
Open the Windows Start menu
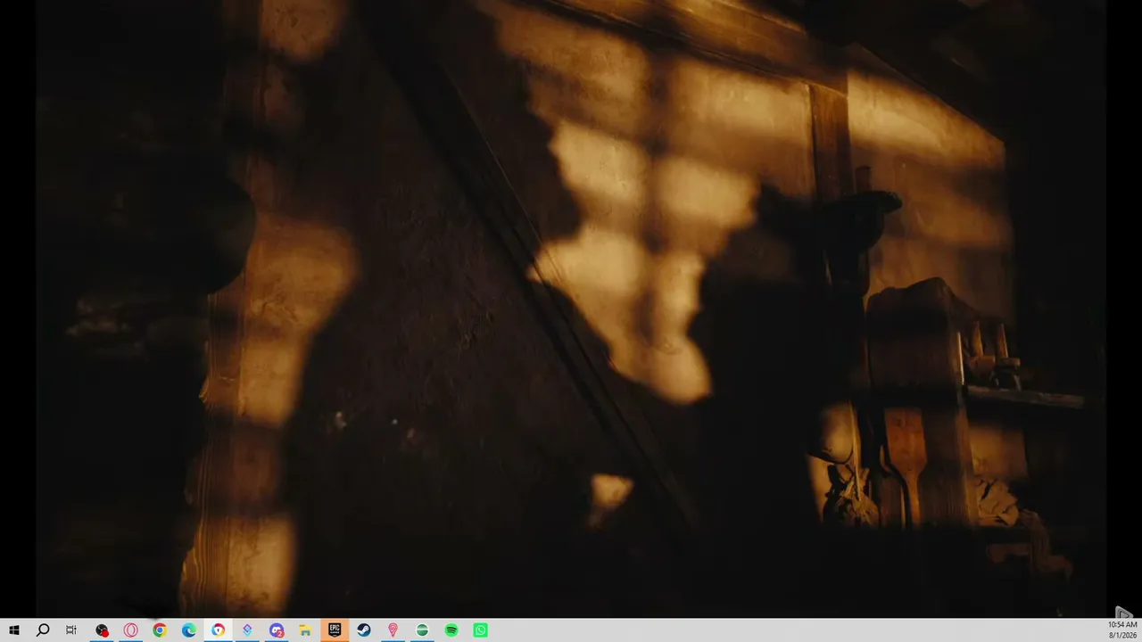pos(14,630)
